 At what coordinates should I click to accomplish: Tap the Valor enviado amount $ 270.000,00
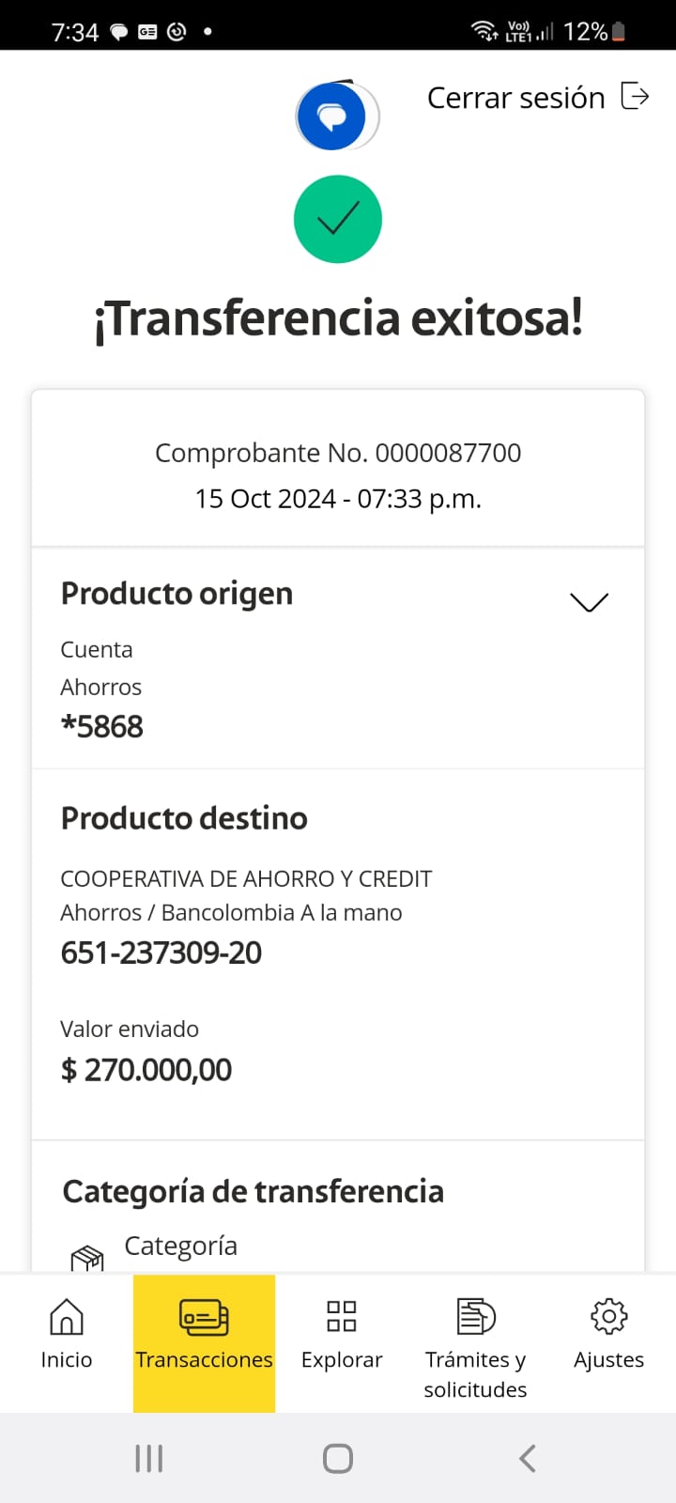pyautogui.click(x=146, y=1070)
